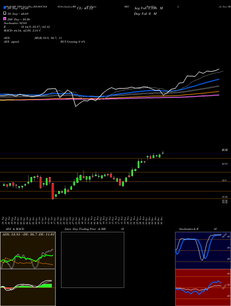Viewport: 231px width, 306px height.
Task: Click the 'ADX: 53.85 +DY: 36.7 -DY: 11.01' header
Action: click(x=28, y=234)
